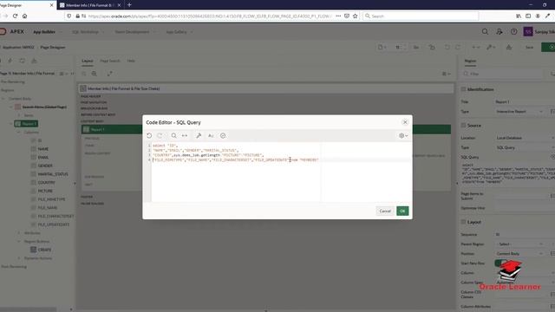
Task: Collapse the Source property group
Action: [463, 125]
